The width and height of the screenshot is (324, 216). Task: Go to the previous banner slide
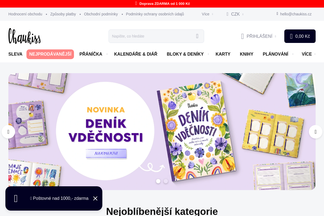tap(8, 132)
